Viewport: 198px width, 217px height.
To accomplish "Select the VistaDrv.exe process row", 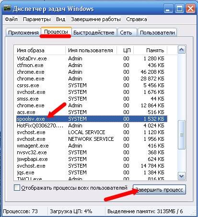I will [92, 58].
